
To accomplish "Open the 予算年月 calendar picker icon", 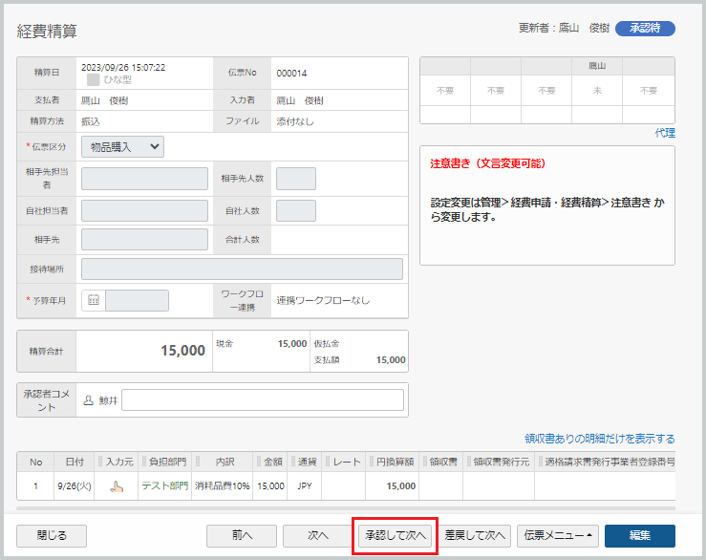I will click(x=94, y=300).
